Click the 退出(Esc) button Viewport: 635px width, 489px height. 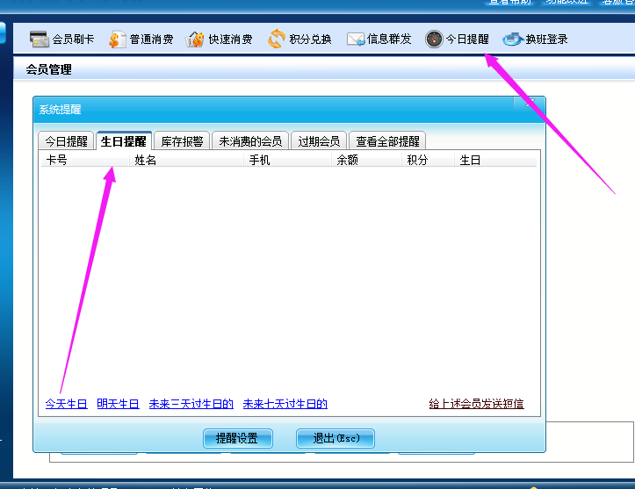pyautogui.click(x=336, y=438)
